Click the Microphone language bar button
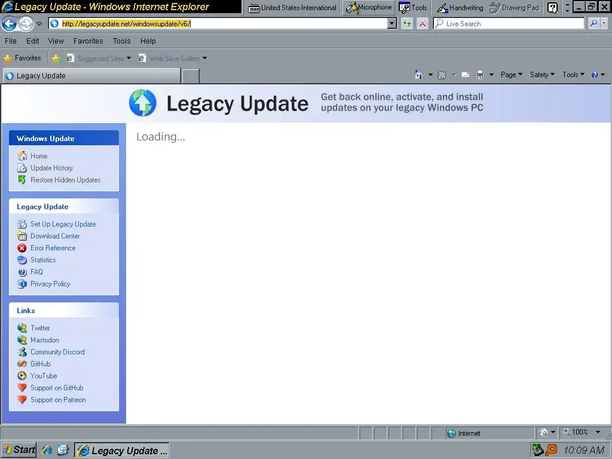 tap(369, 7)
